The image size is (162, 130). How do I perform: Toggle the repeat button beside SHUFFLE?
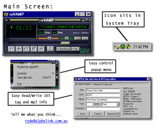75,49
